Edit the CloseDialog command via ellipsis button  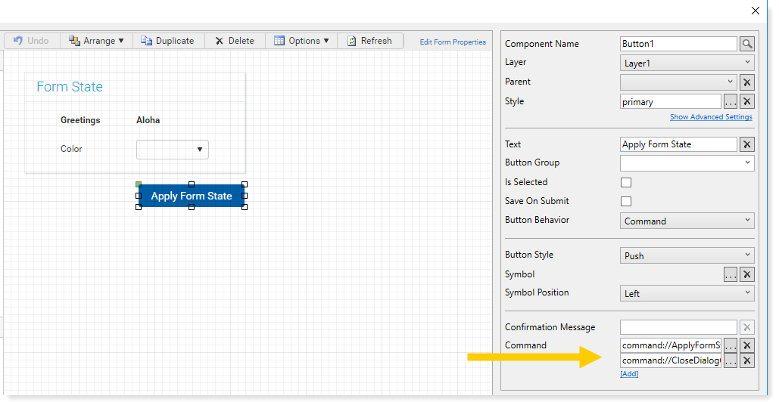pyautogui.click(x=730, y=361)
